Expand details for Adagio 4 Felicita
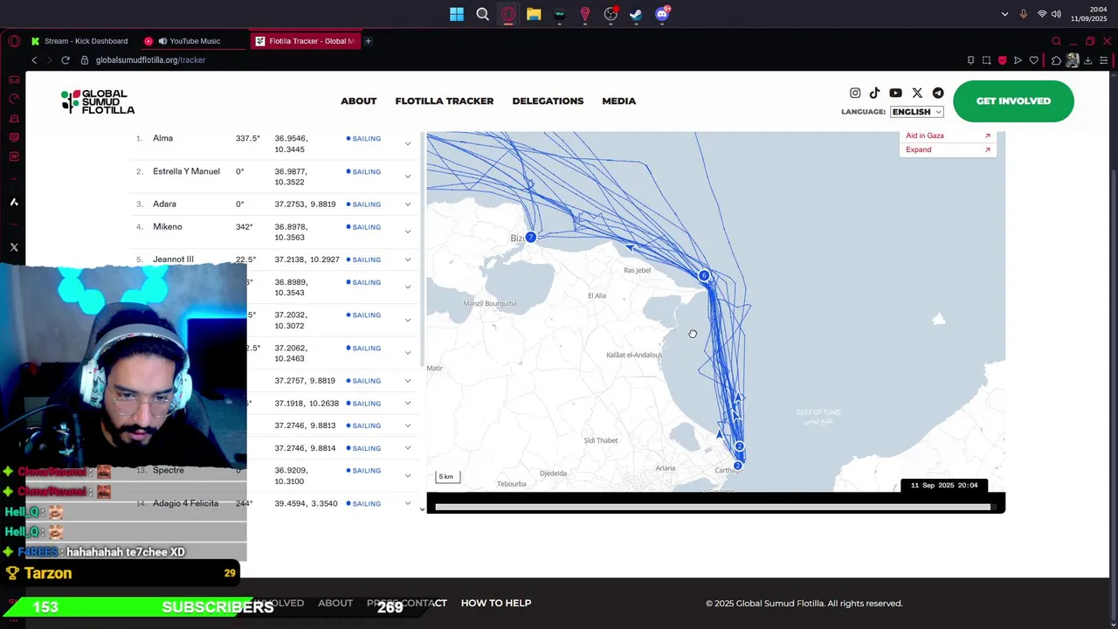This screenshot has width=1118, height=629. coord(407,503)
